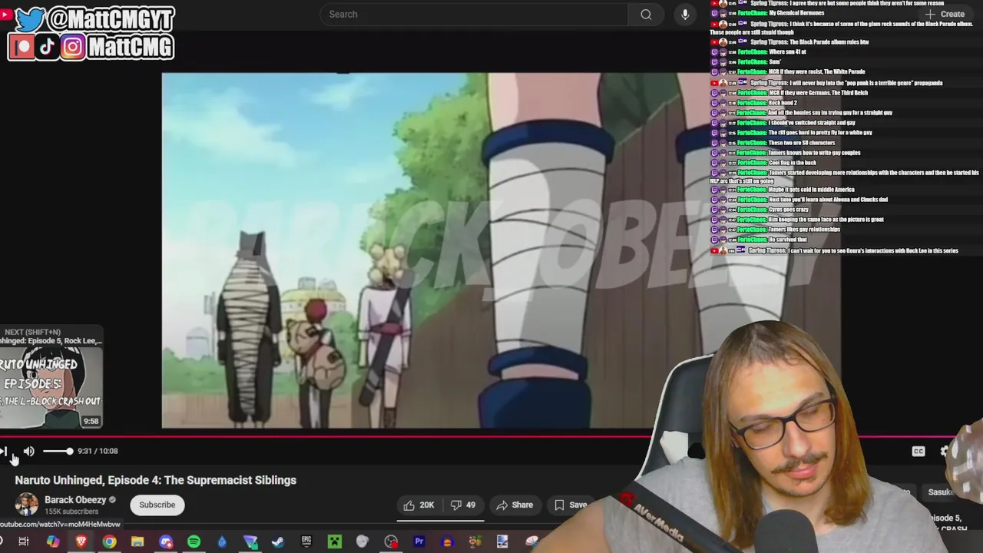983x553 pixels.
Task: Open Task View in Windows taskbar
Action: [24, 542]
